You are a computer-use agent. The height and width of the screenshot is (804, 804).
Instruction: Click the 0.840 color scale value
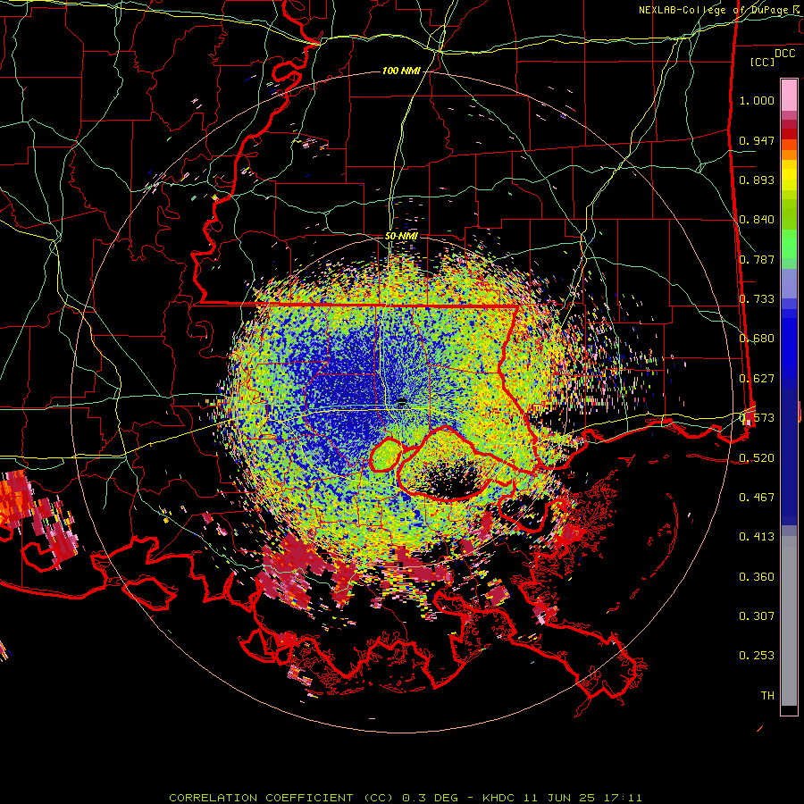pyautogui.click(x=757, y=220)
